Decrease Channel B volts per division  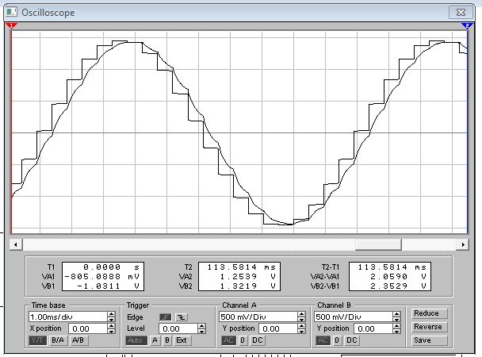pyautogui.click(x=396, y=319)
